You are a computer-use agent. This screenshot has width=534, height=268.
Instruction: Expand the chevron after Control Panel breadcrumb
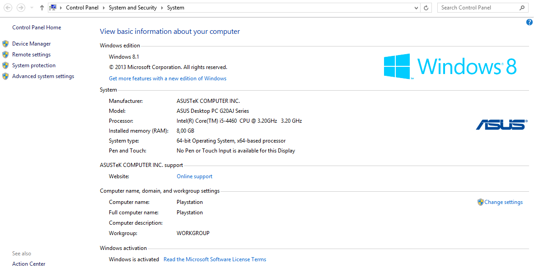tap(104, 8)
